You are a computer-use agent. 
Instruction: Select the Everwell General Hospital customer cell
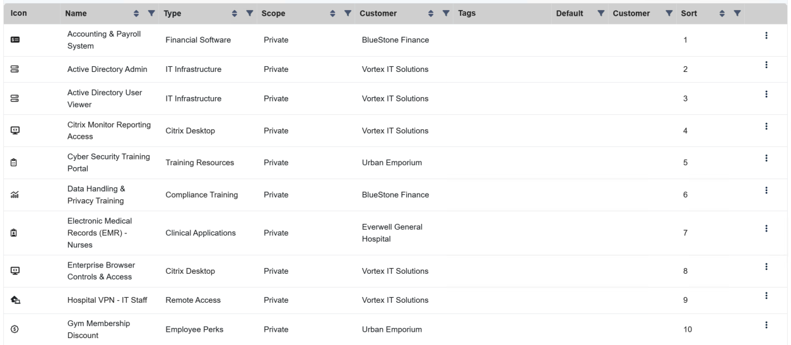coord(392,233)
